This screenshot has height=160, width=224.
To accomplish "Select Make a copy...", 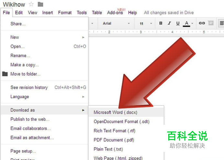I will (45, 65).
